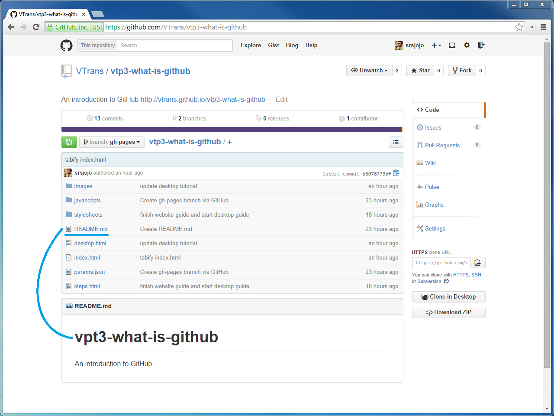The height and width of the screenshot is (416, 554).
Task: View the 13 commits
Action: click(x=105, y=118)
